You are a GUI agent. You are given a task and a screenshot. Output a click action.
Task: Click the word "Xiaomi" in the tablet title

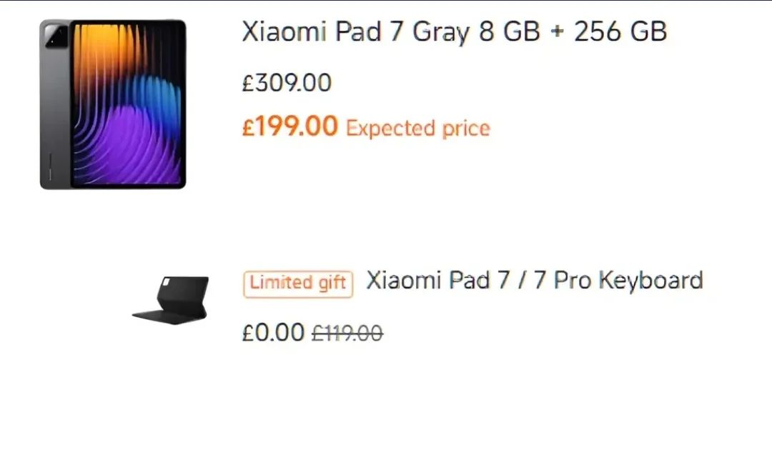(280, 32)
